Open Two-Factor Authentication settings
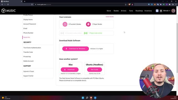This screenshot has width=178, height=100. point(32,48)
